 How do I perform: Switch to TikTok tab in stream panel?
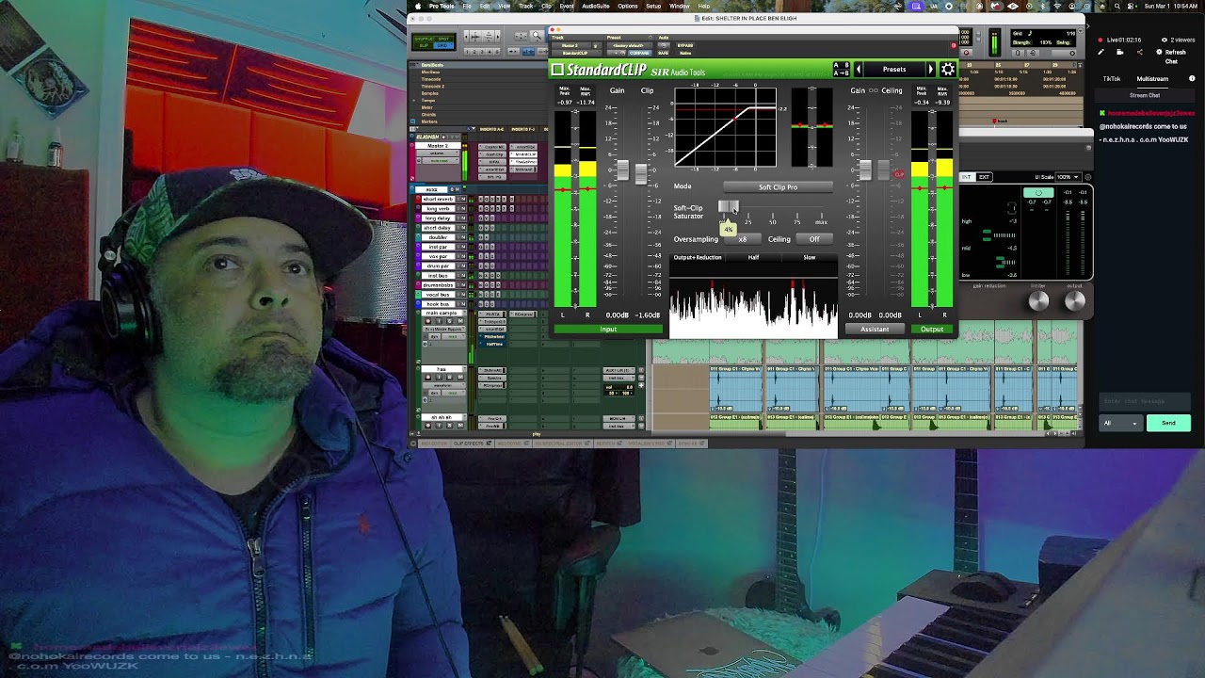(x=1112, y=79)
